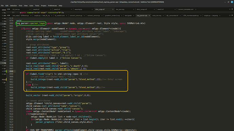Switch to the awal1.sif tab
The image size is (234, 131).
[x=160, y=9]
